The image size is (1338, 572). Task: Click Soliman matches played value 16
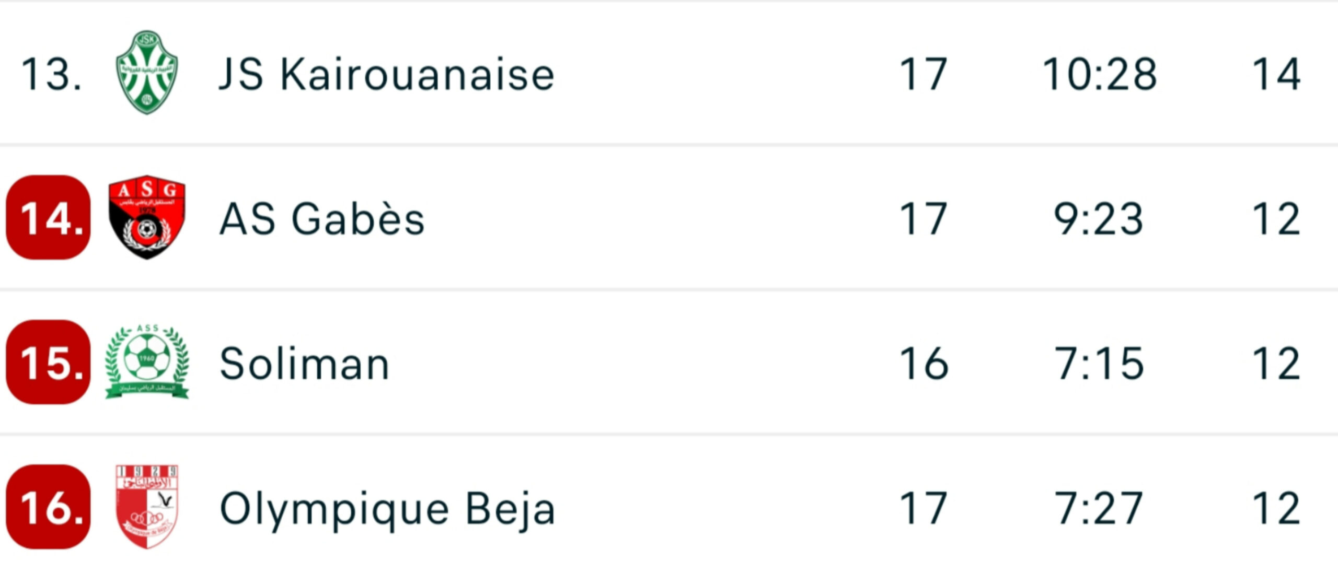pos(924,364)
